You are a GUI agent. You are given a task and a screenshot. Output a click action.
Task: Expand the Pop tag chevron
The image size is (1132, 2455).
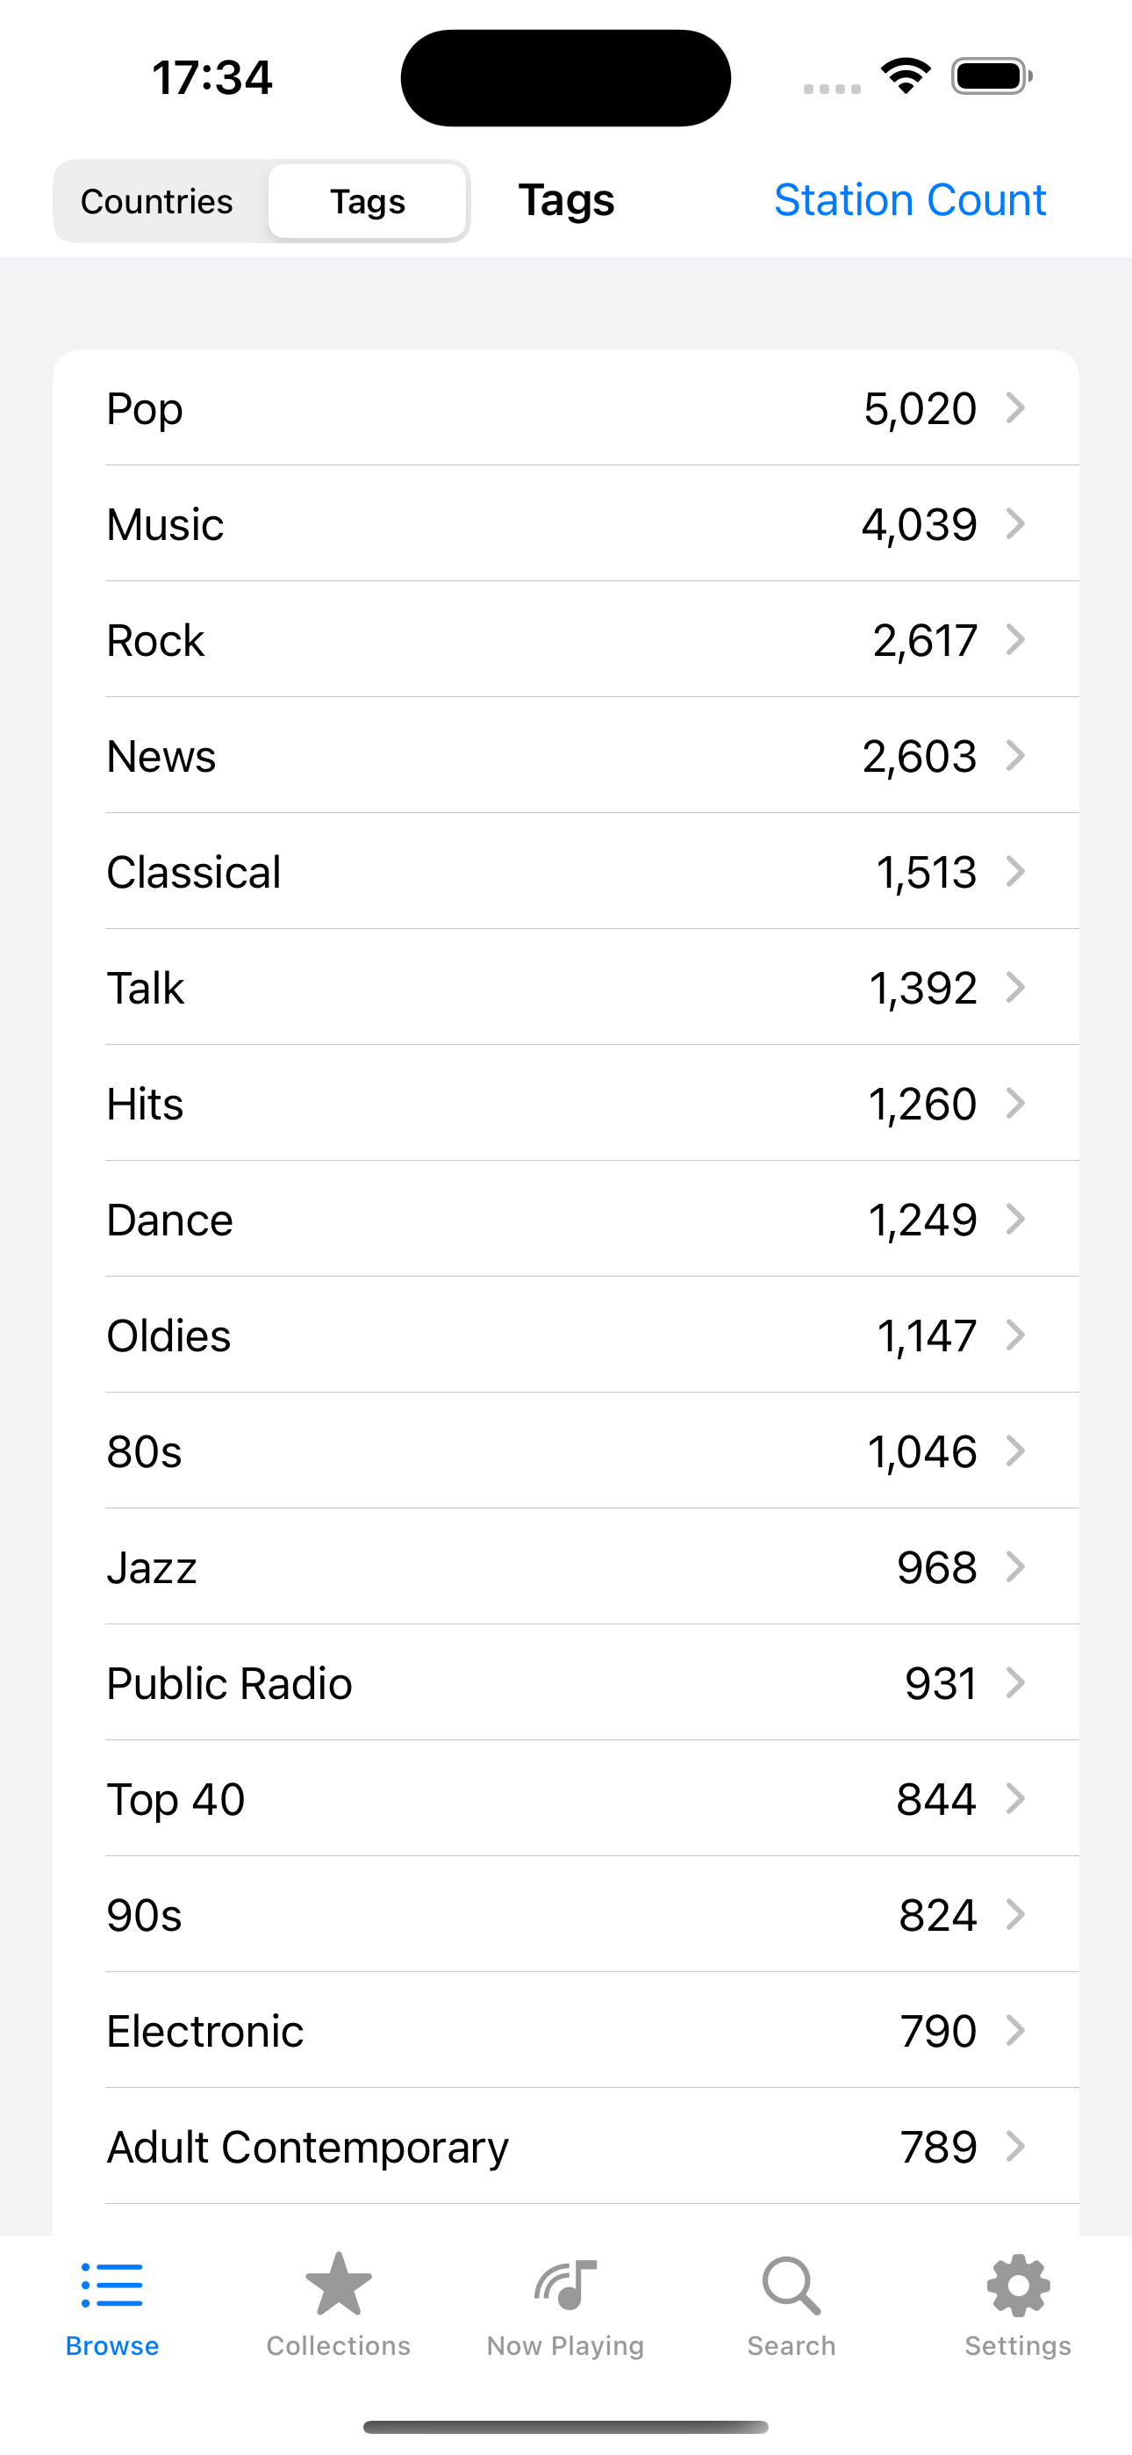click(x=1016, y=408)
